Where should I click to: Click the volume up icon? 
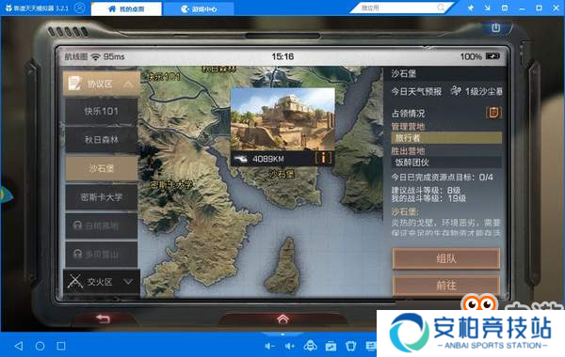[x=290, y=347]
